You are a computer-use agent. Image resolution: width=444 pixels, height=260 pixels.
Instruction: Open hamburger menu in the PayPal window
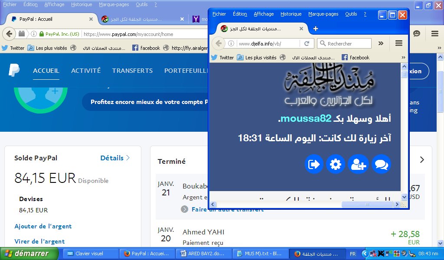(x=435, y=34)
